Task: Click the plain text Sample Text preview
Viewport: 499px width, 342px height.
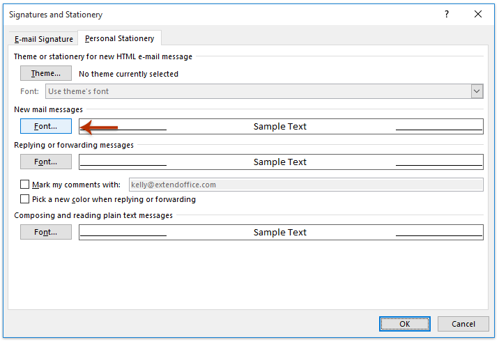Action: [281, 232]
